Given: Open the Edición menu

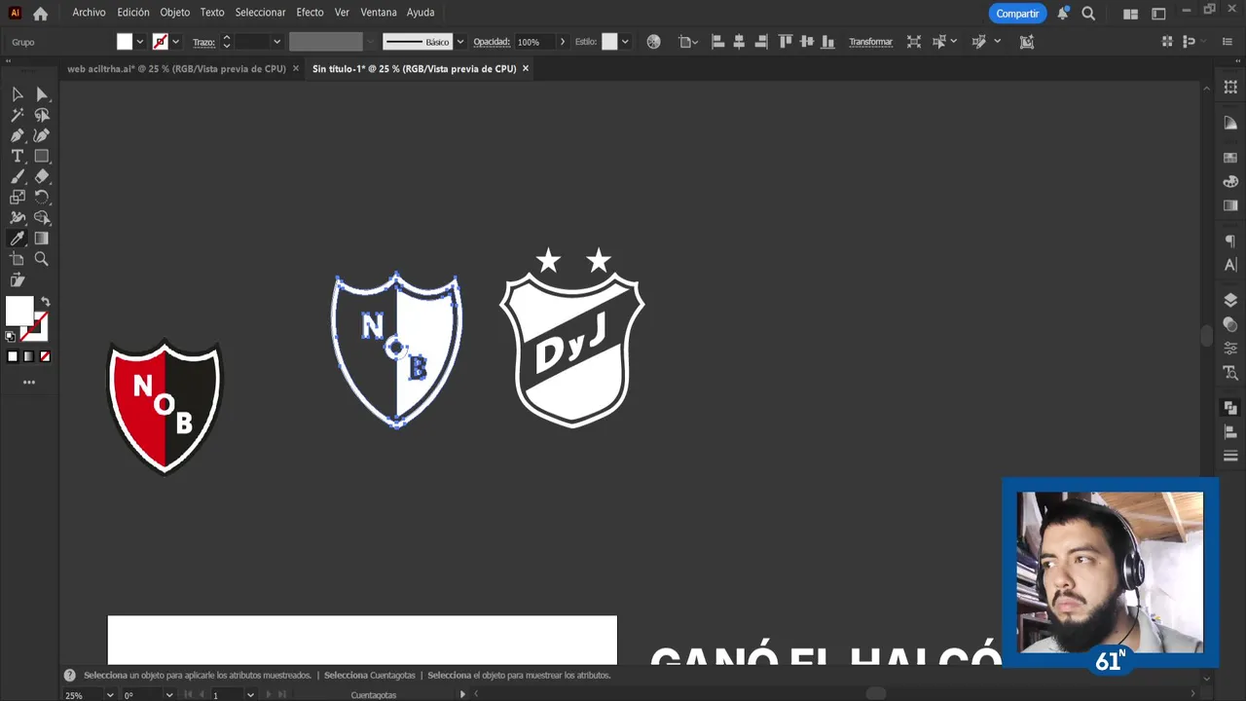Looking at the screenshot, I should (133, 13).
